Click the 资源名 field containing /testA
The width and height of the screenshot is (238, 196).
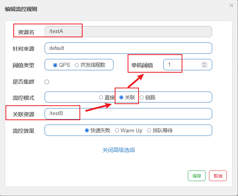pyautogui.click(x=128, y=31)
